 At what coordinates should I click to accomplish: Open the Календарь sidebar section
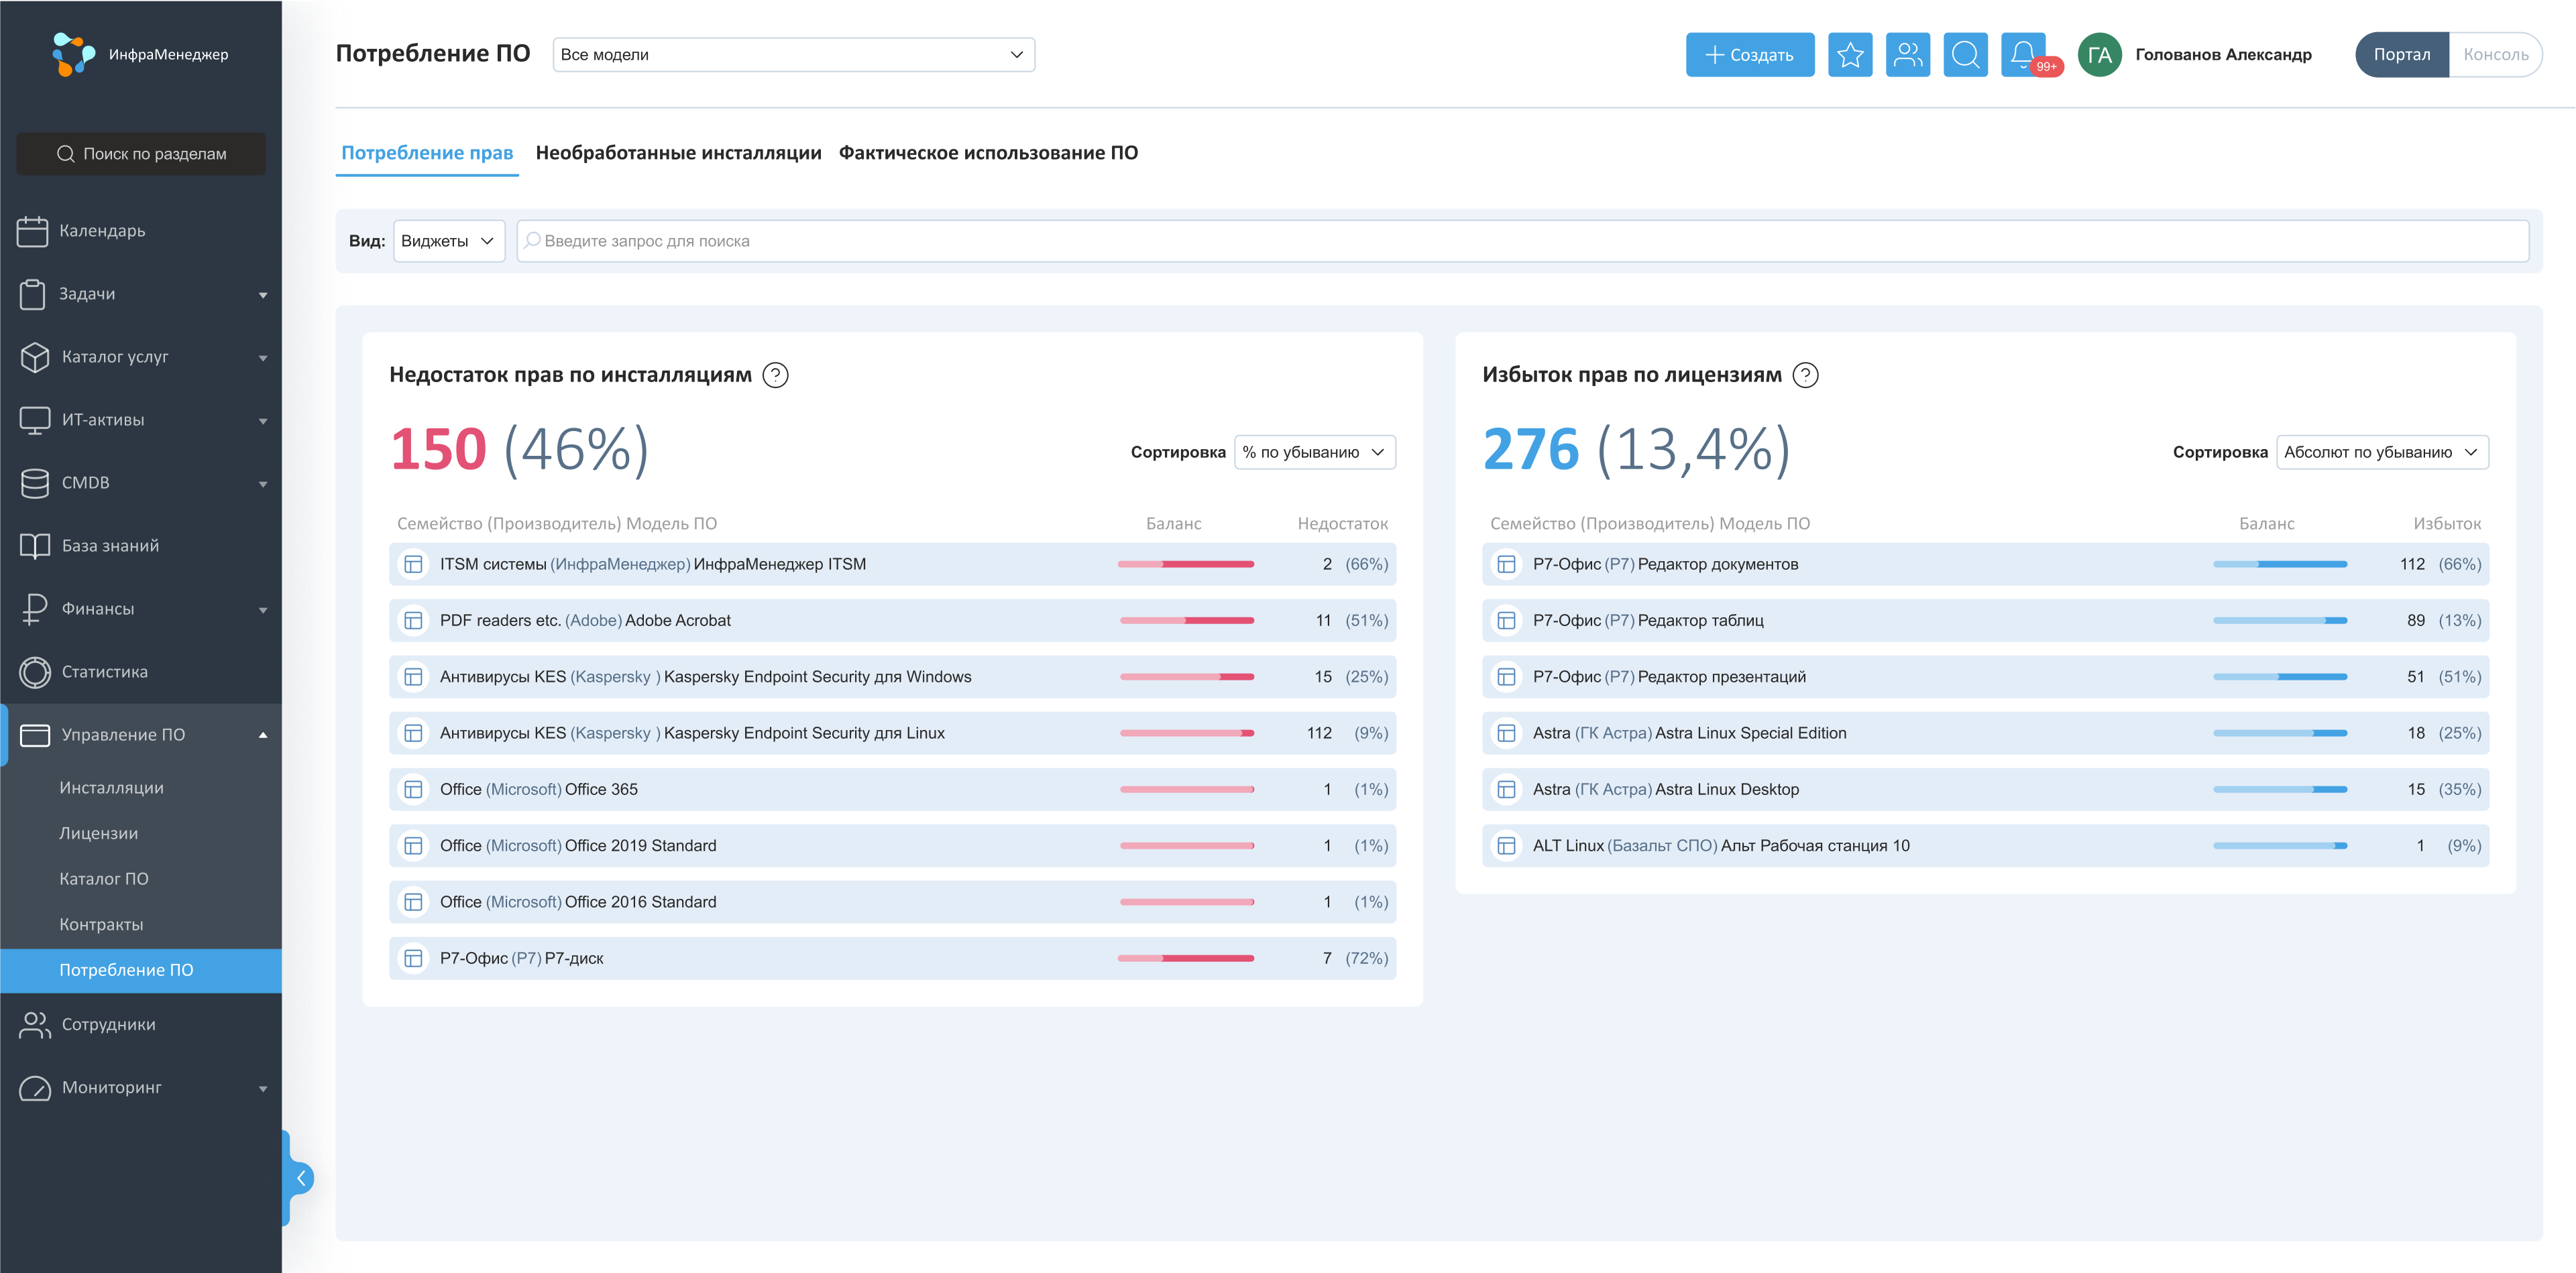[x=102, y=231]
